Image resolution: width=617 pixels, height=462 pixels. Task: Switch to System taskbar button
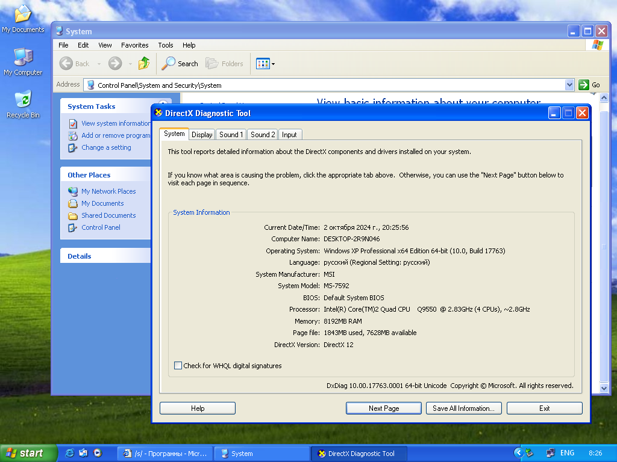(262, 454)
